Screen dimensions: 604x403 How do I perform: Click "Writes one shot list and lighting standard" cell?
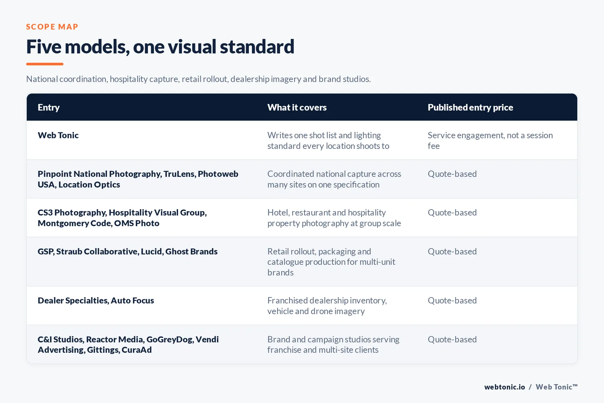point(328,141)
